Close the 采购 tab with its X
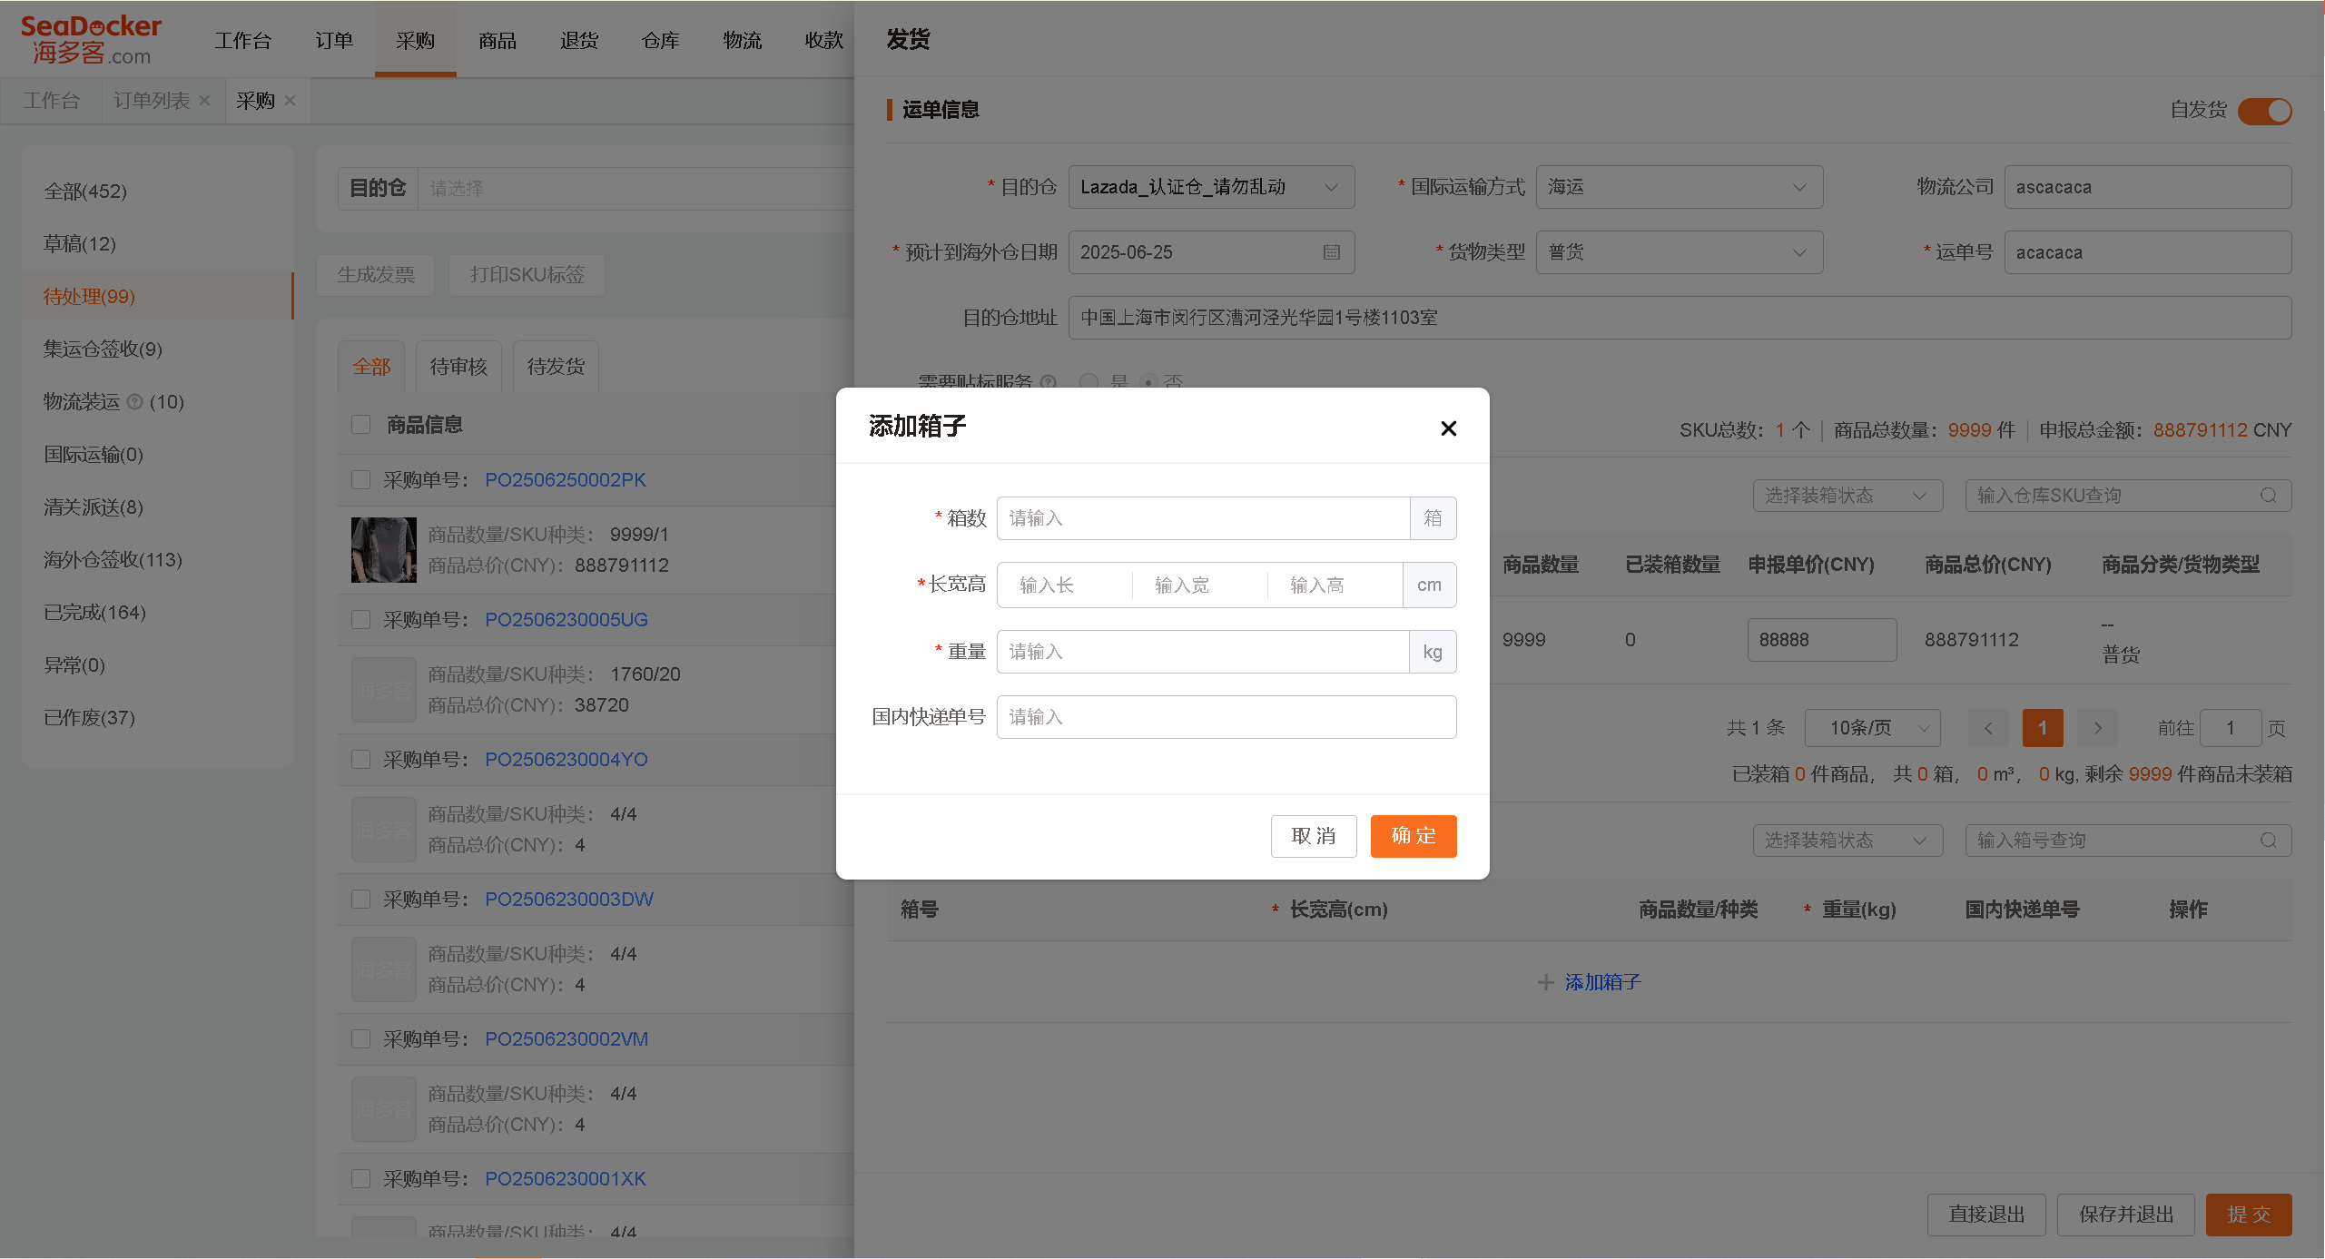 (x=291, y=101)
